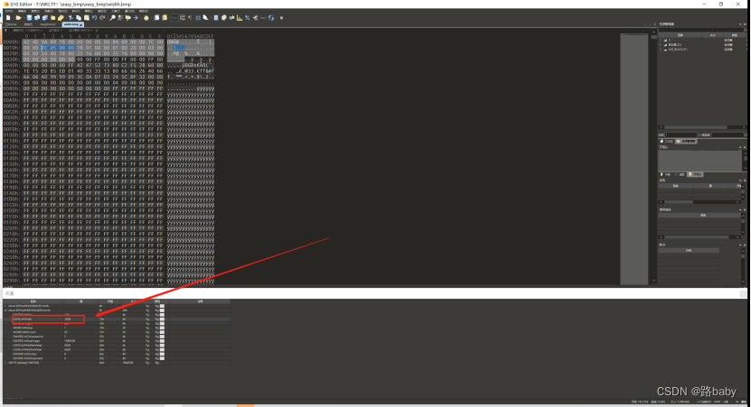The image size is (751, 407).
Task: Select the LONG biXPelsPerMeter row
Action: [117, 346]
